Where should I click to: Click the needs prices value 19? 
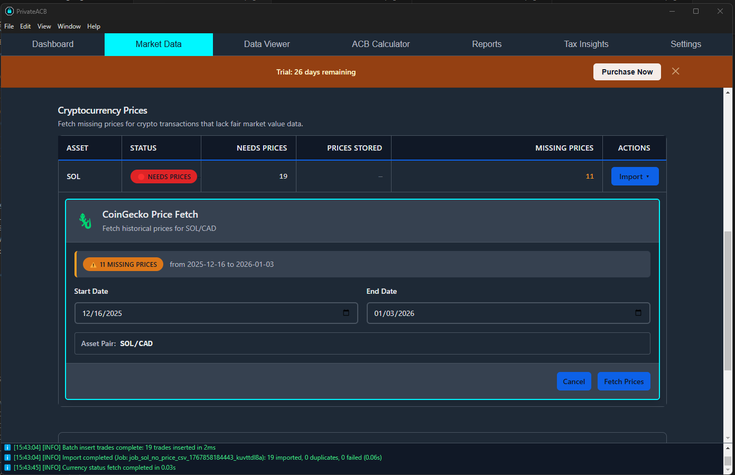pyautogui.click(x=283, y=176)
